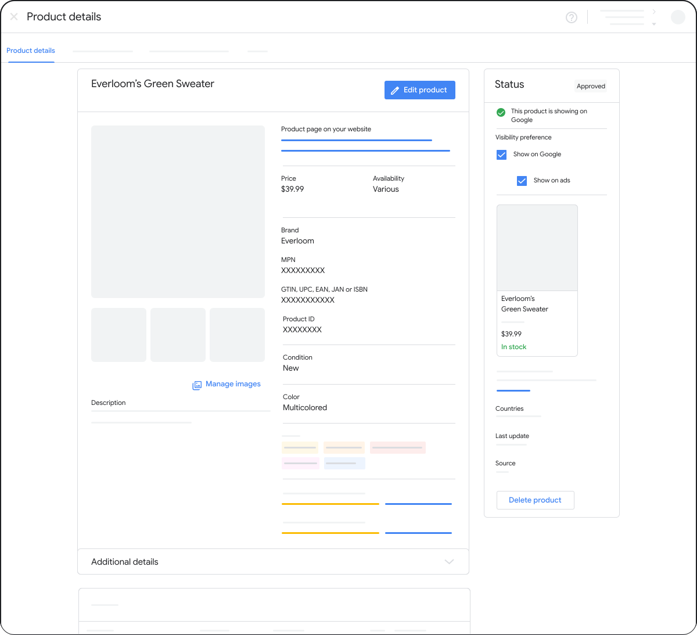Click the Everloom's Green Sweater heading

click(x=153, y=84)
